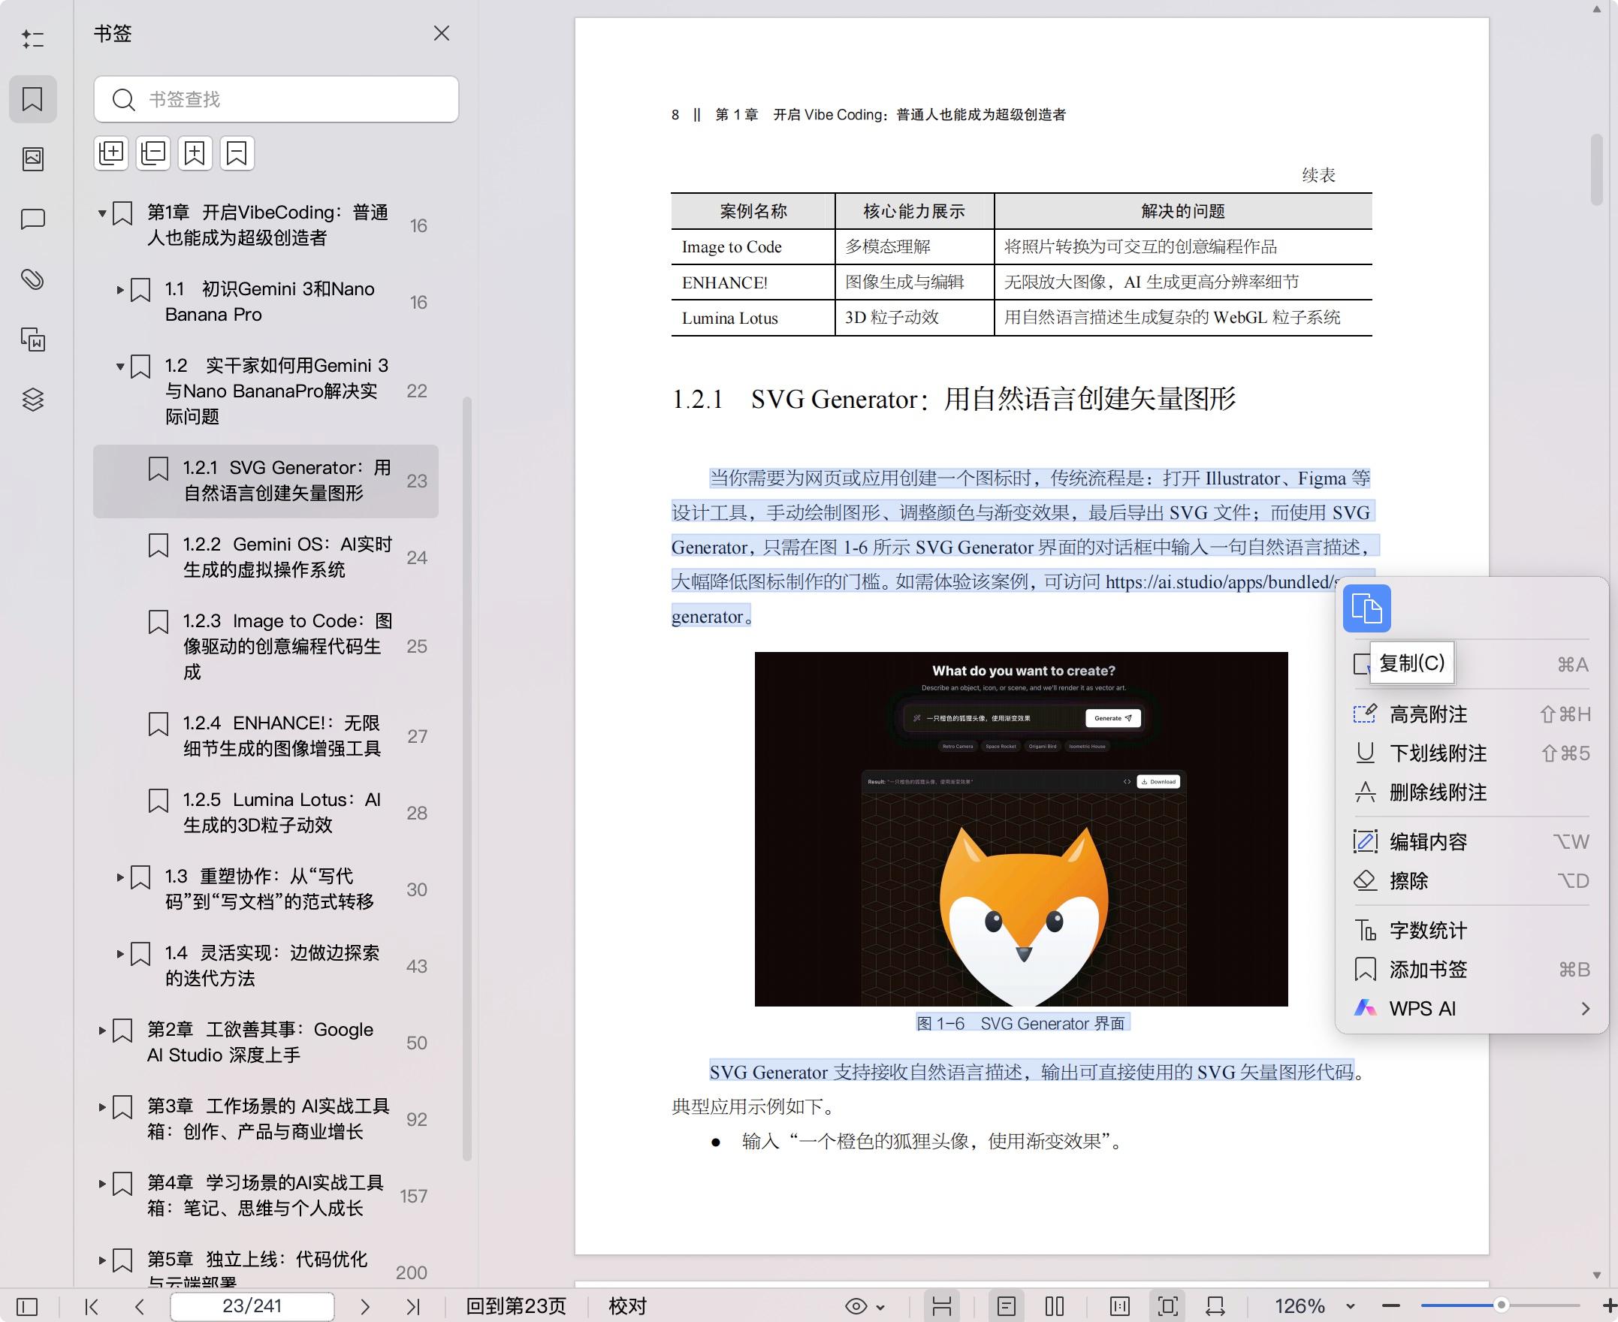The image size is (1618, 1322).
Task: Collapse the 1.2 实干家 bookmark section
Action: click(x=119, y=367)
